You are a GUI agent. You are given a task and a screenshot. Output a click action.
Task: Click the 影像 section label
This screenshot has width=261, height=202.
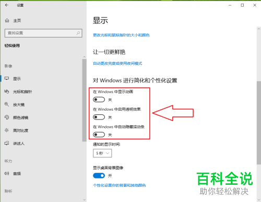point(8,66)
